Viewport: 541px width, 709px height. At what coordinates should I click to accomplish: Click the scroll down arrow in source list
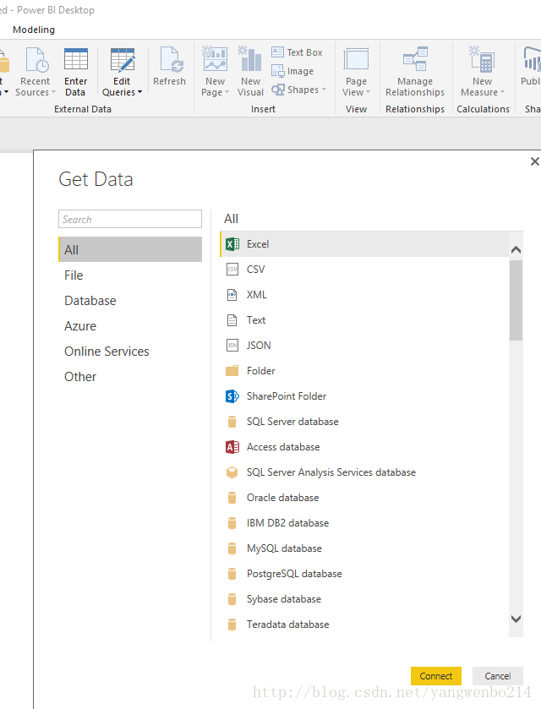click(x=516, y=619)
